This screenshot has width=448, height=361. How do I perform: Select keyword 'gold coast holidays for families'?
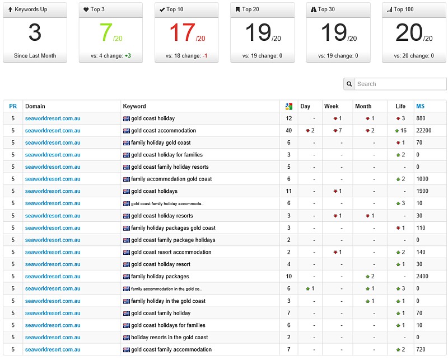(x=169, y=325)
